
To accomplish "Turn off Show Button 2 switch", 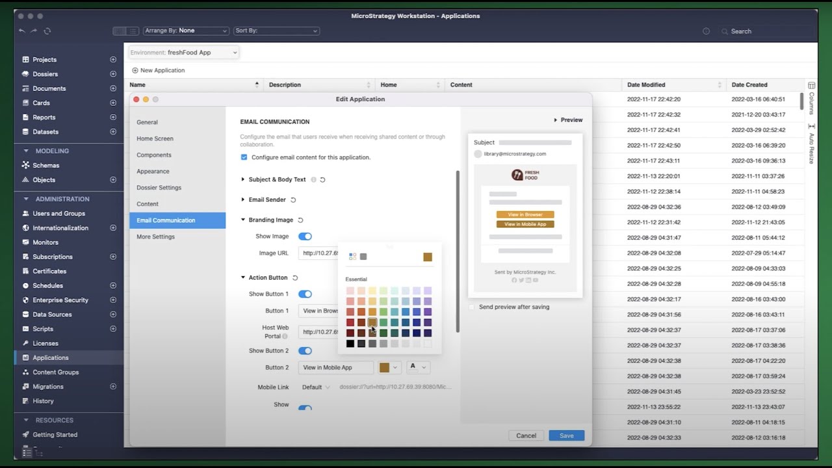I will [x=305, y=350].
